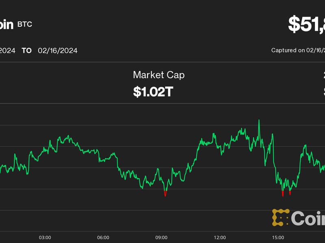Viewport: 325px width, 243px height.
Task: Click the highest green peak on chart
Action: [258, 121]
